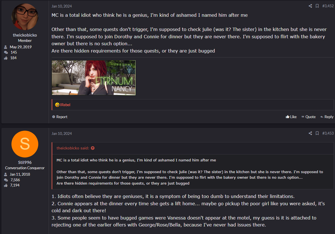Jump to quoted post via arrow icon
The image size is (335, 234).
92,148
